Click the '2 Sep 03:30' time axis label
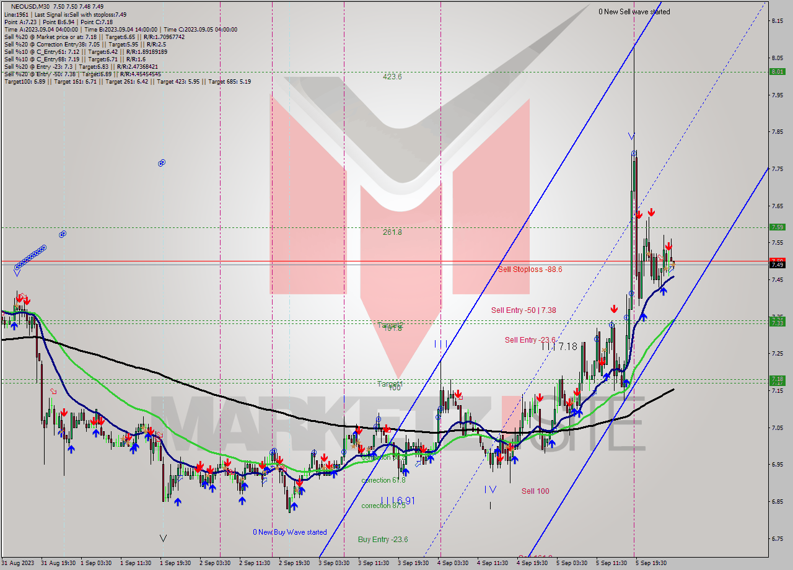The height and width of the screenshot is (570, 793). tap(215, 563)
